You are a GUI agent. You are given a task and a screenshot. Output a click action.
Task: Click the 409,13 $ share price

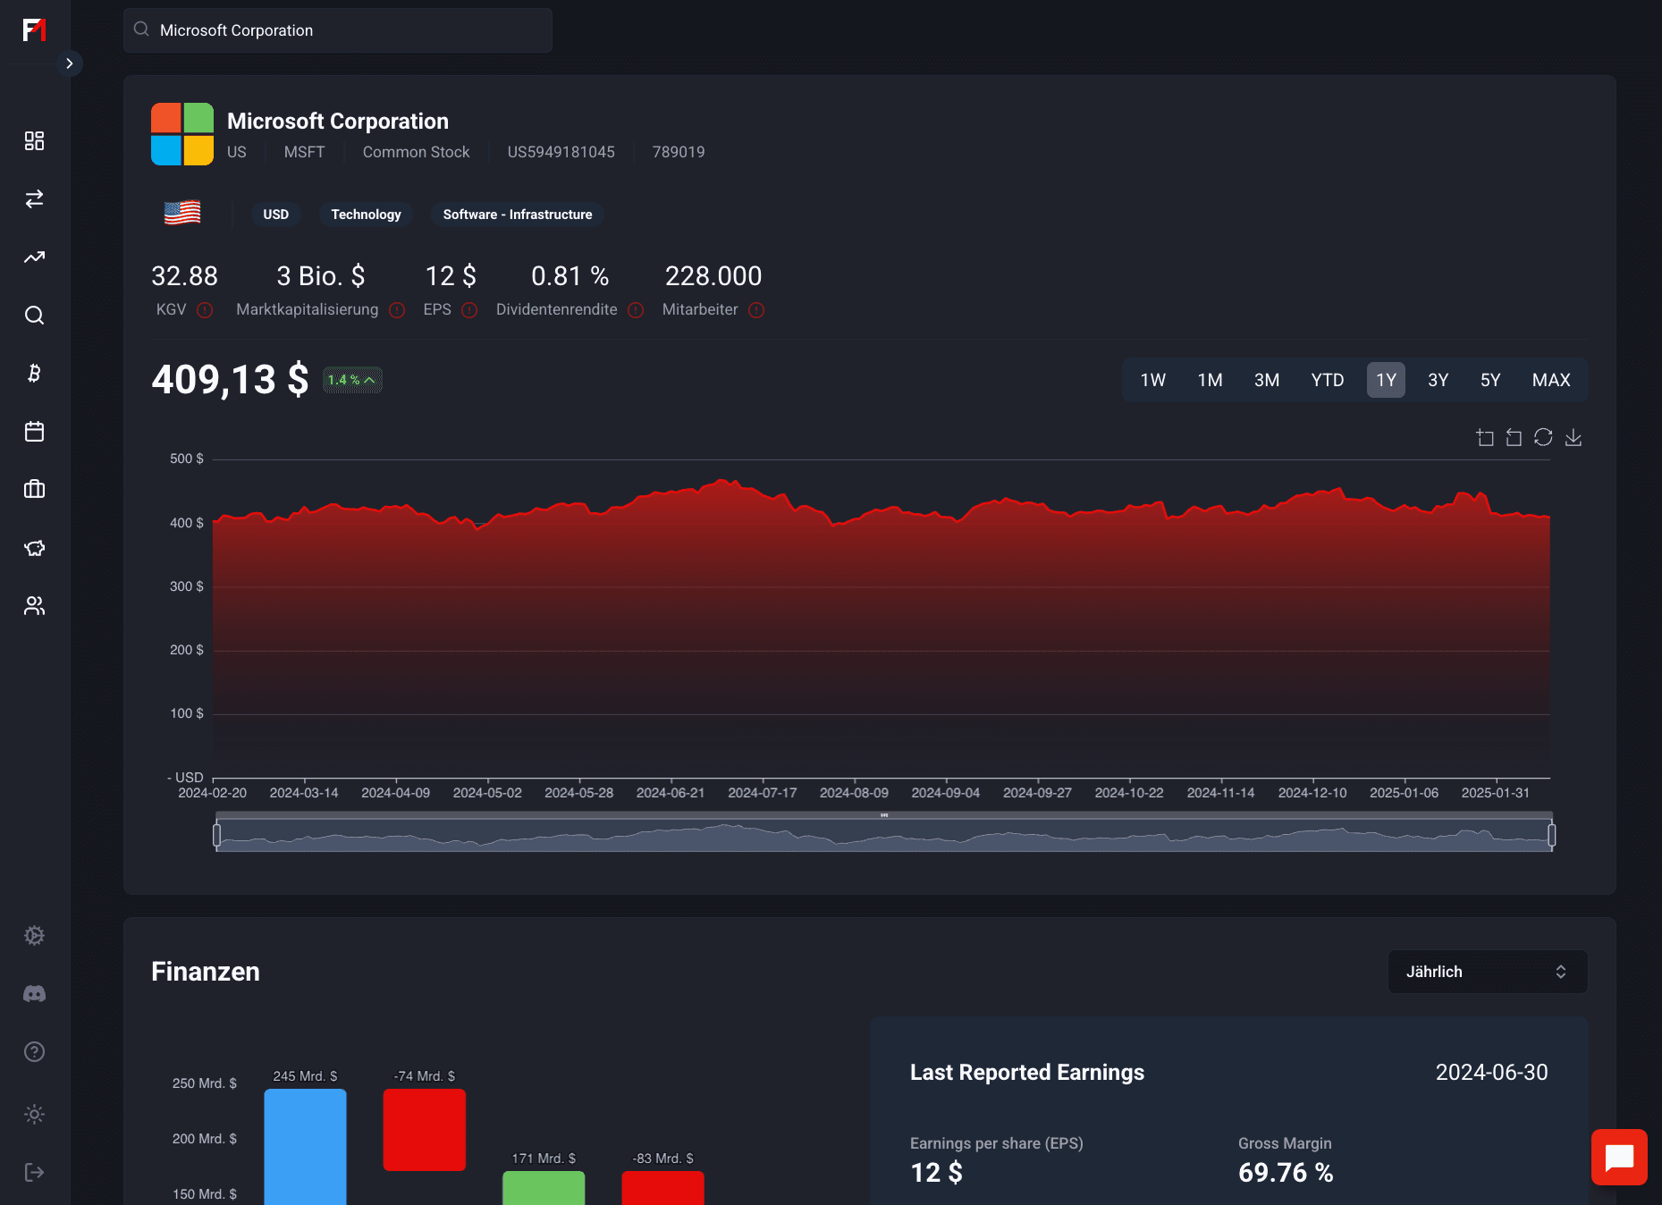point(231,379)
